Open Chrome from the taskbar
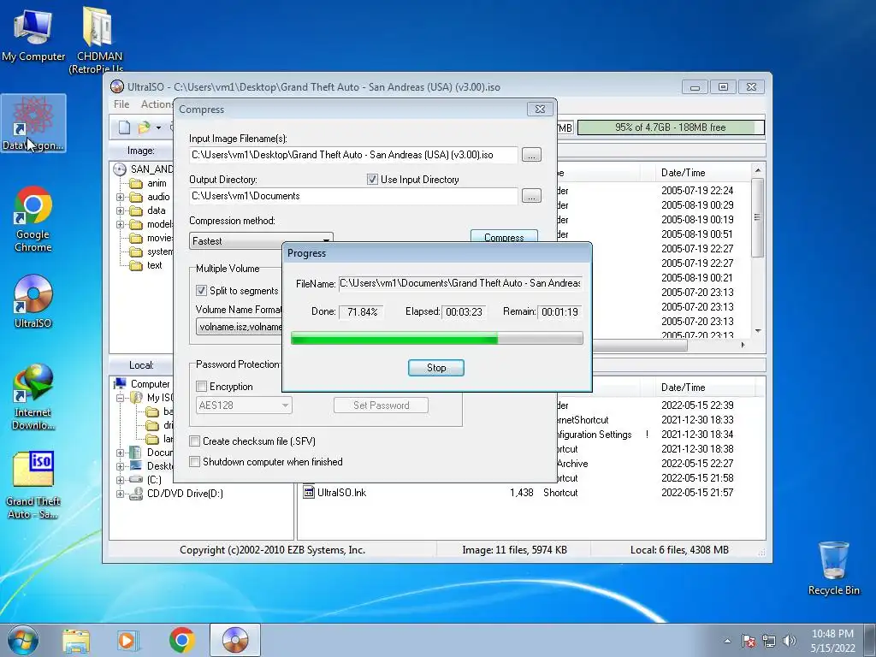The width and height of the screenshot is (876, 657). [x=182, y=640]
